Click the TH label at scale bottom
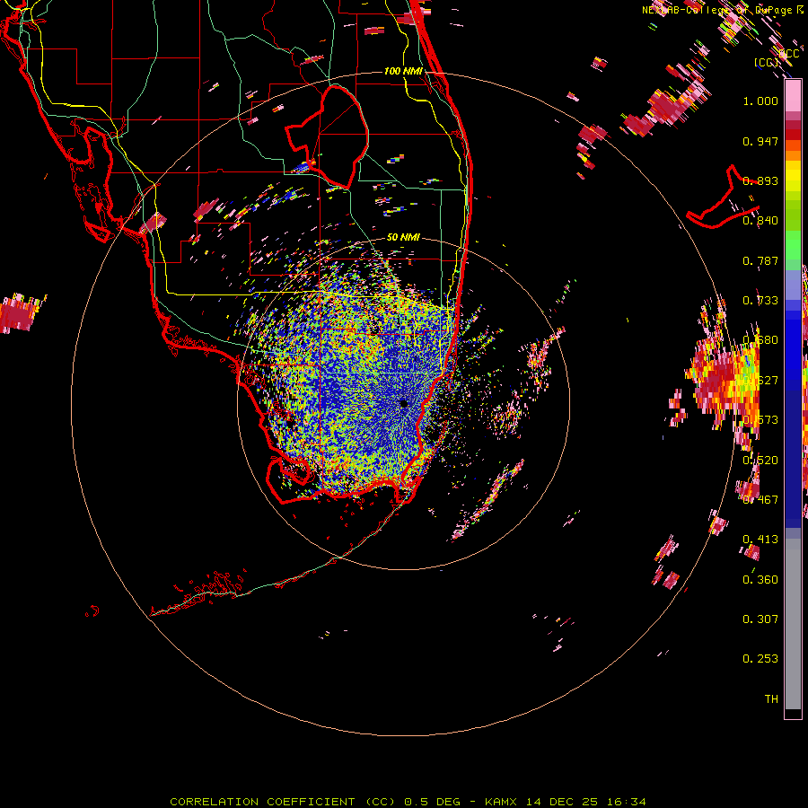The width and height of the screenshot is (808, 808). tap(771, 699)
